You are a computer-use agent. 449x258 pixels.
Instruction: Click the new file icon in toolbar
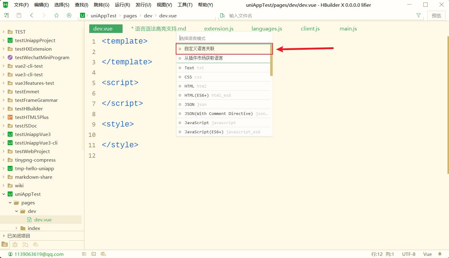click(x=6, y=15)
